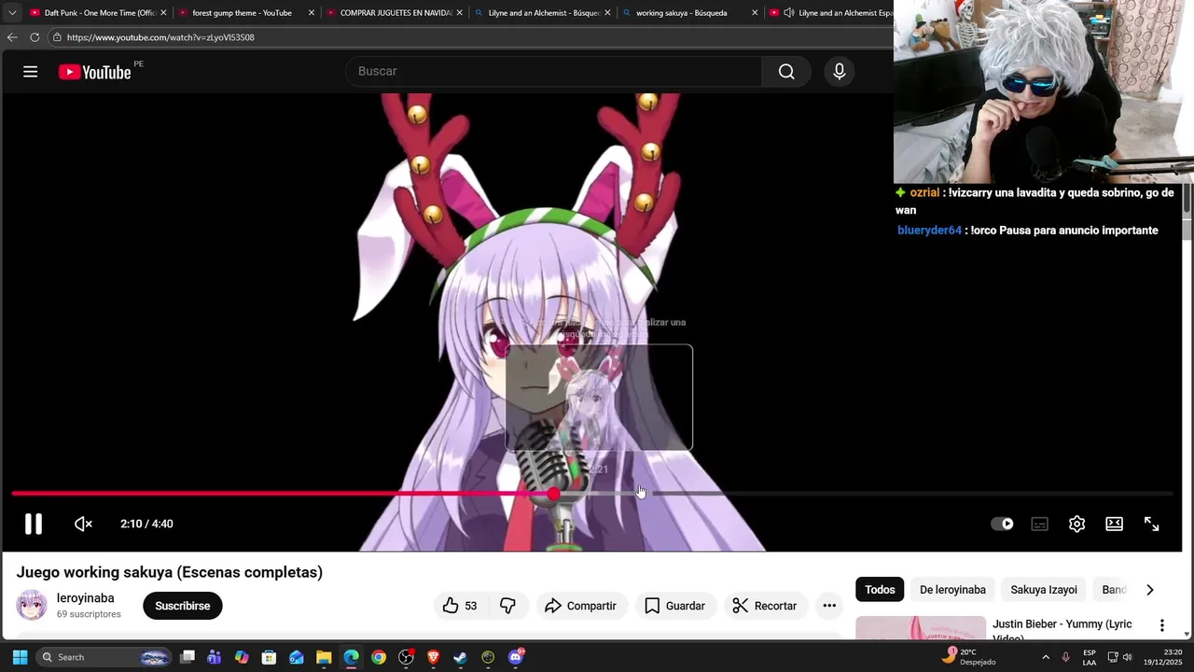
Task: Click the browser address bar URL
Action: [160, 37]
